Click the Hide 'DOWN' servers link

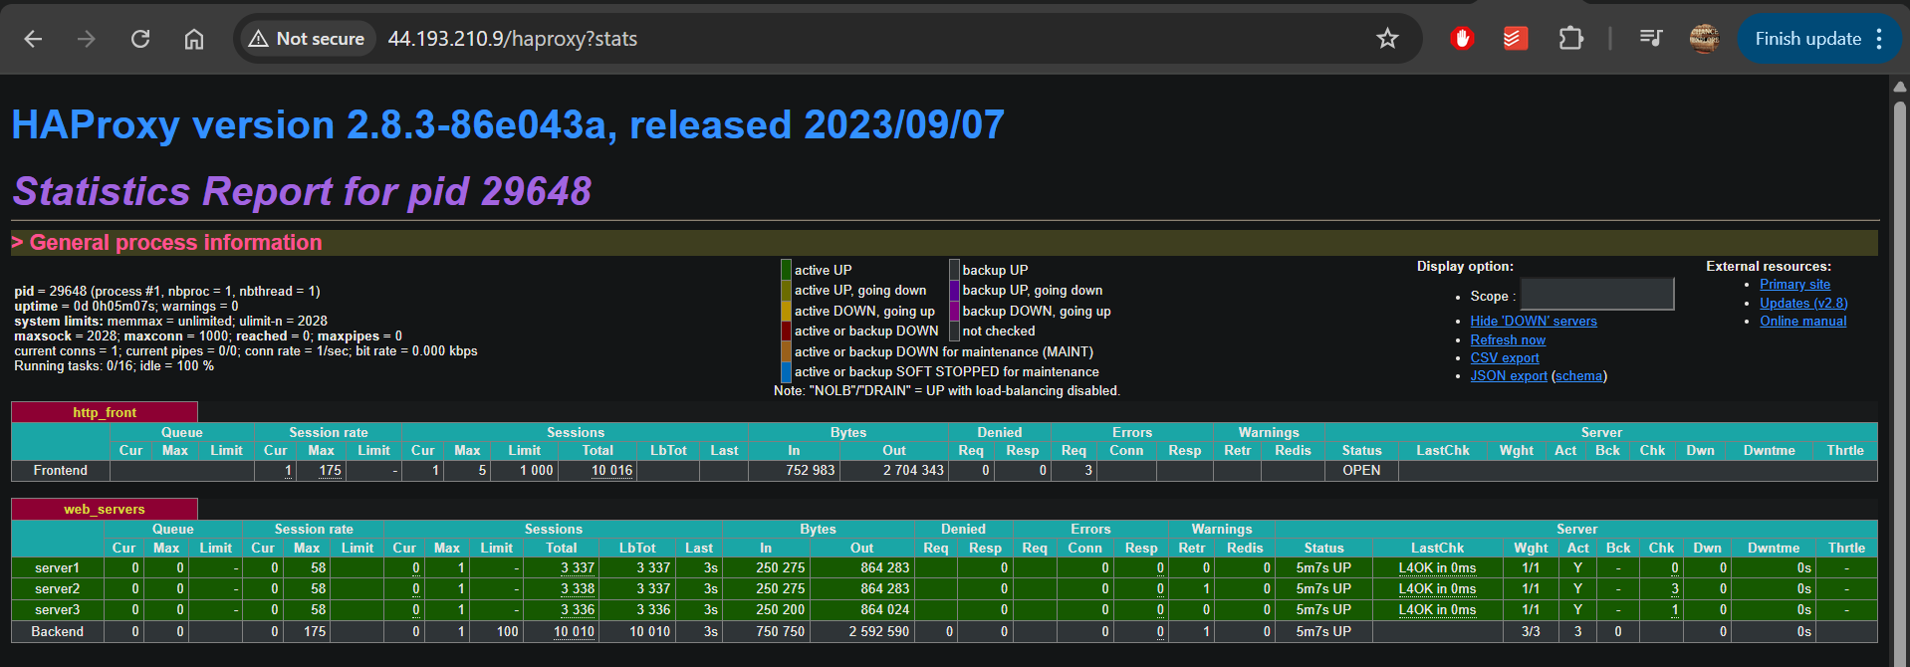[x=1534, y=321]
